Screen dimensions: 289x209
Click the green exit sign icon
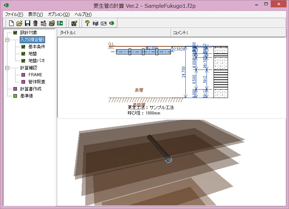coord(60,23)
